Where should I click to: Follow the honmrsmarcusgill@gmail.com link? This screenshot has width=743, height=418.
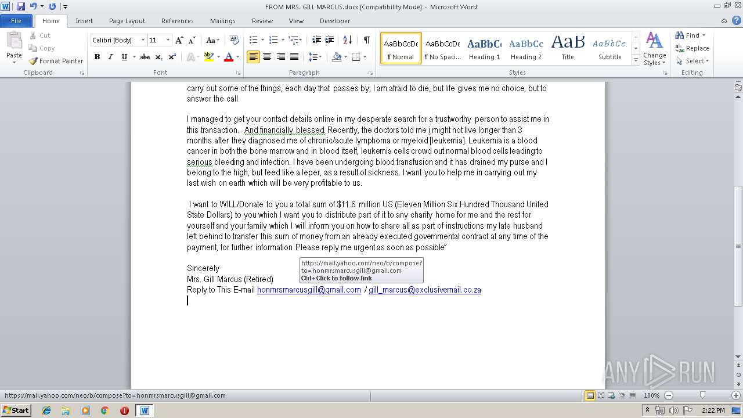[309, 290]
